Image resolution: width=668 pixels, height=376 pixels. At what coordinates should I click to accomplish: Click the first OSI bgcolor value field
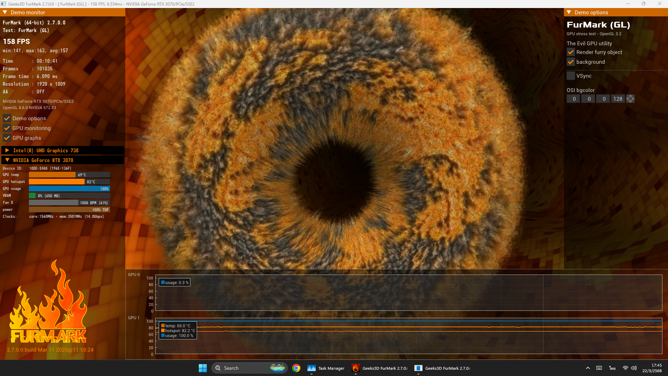(574, 99)
